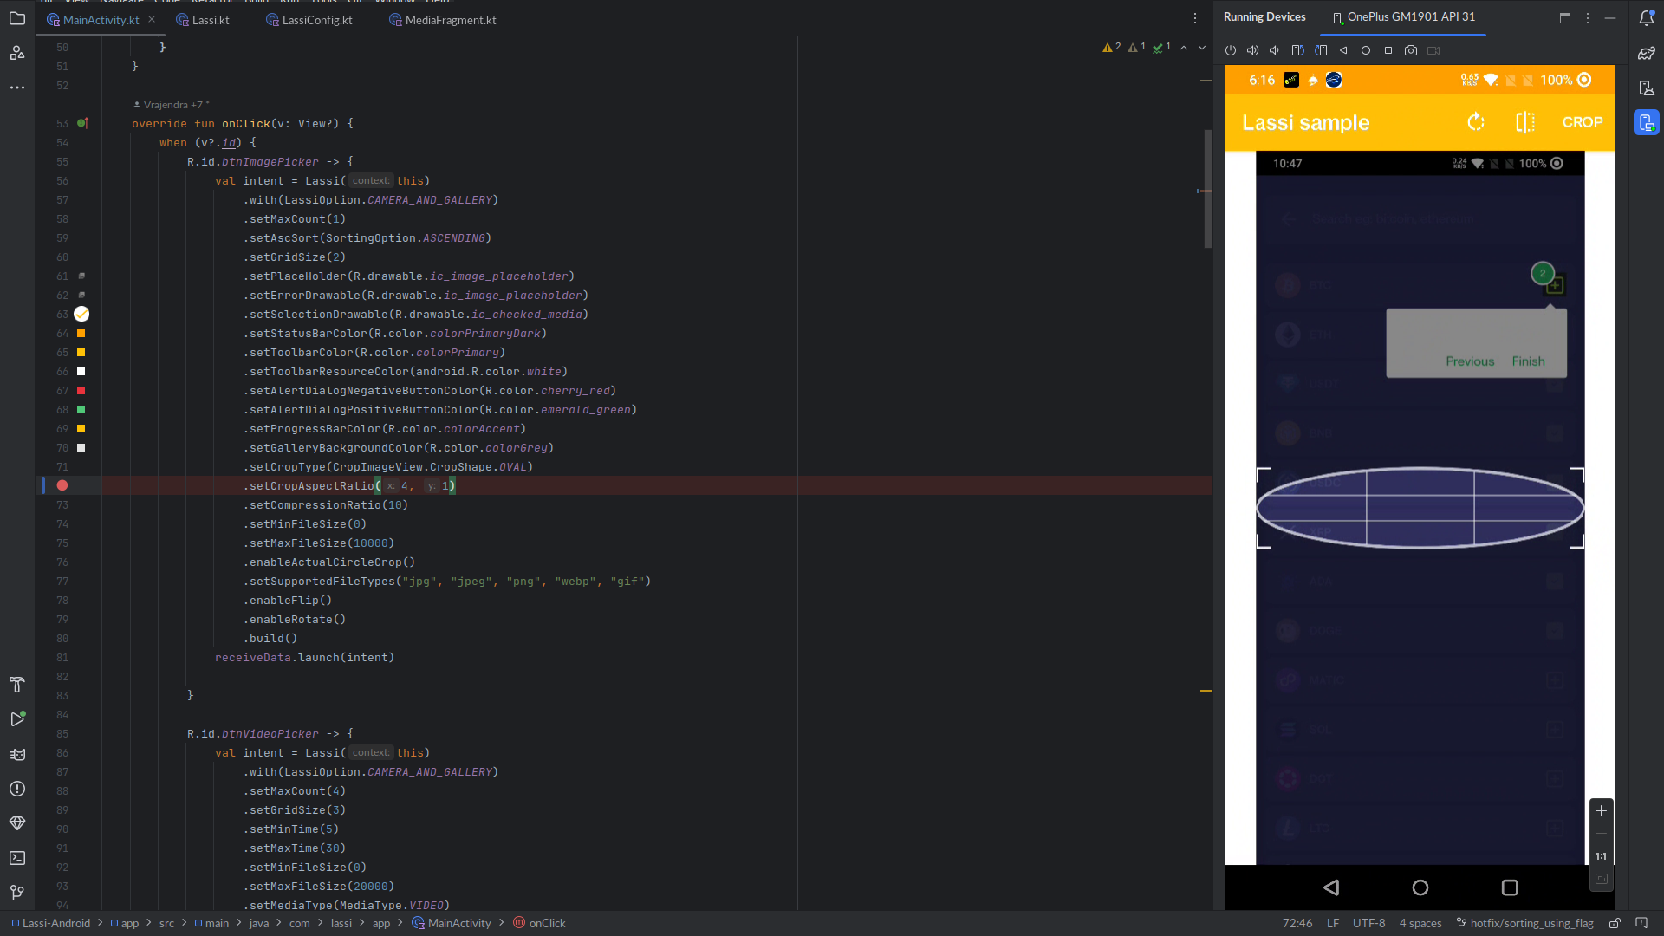
Task: Open the Gradle tool window
Action: [x=1646, y=53]
